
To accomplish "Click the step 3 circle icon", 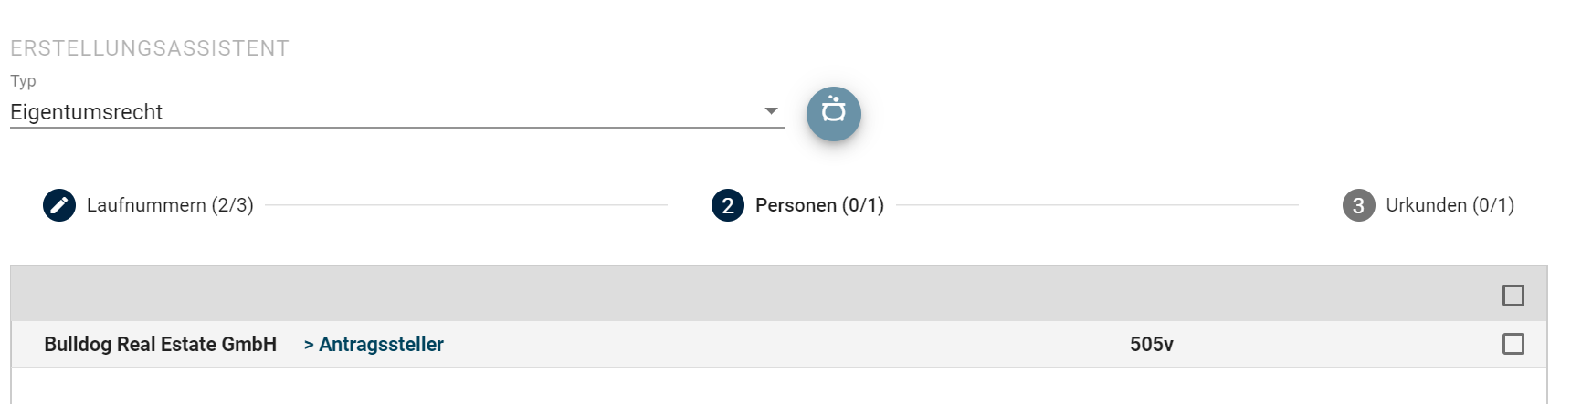I will 1358,205.
